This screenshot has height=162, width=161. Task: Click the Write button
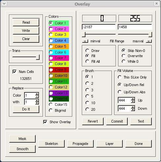[26, 31]
